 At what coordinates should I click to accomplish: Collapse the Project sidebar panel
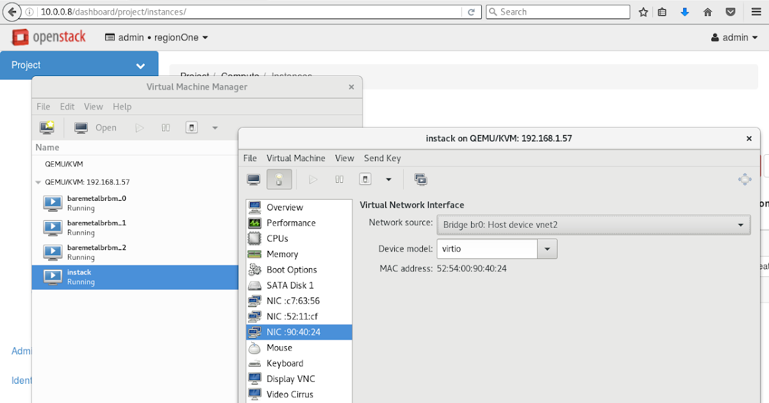[x=79, y=65]
